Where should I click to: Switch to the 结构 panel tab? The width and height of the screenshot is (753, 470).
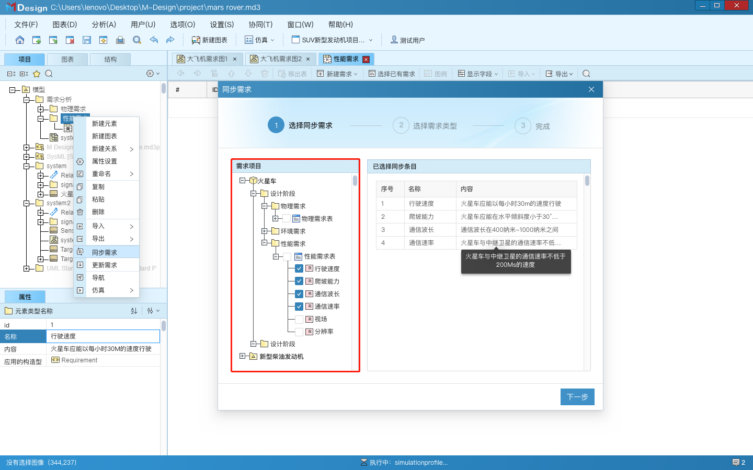[110, 59]
